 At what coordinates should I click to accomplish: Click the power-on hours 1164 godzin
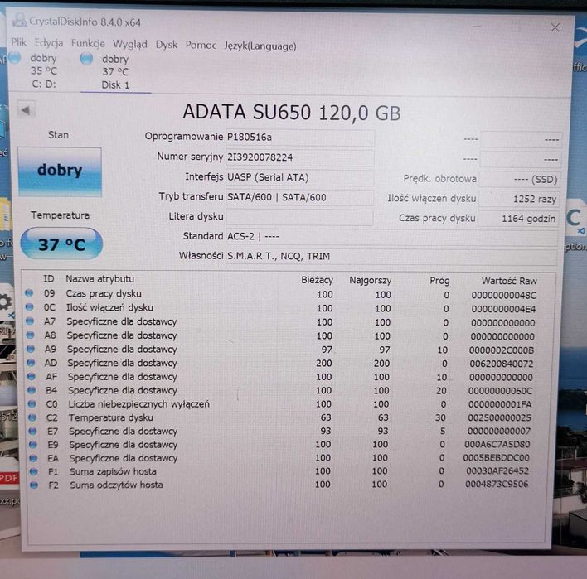[519, 219]
